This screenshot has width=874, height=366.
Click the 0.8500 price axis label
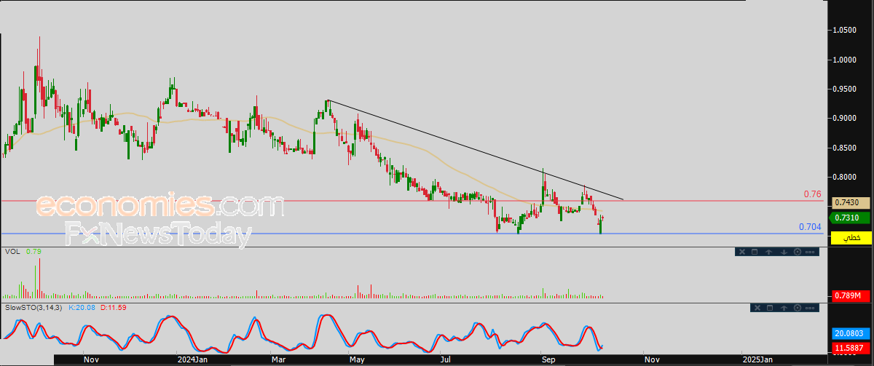point(846,148)
